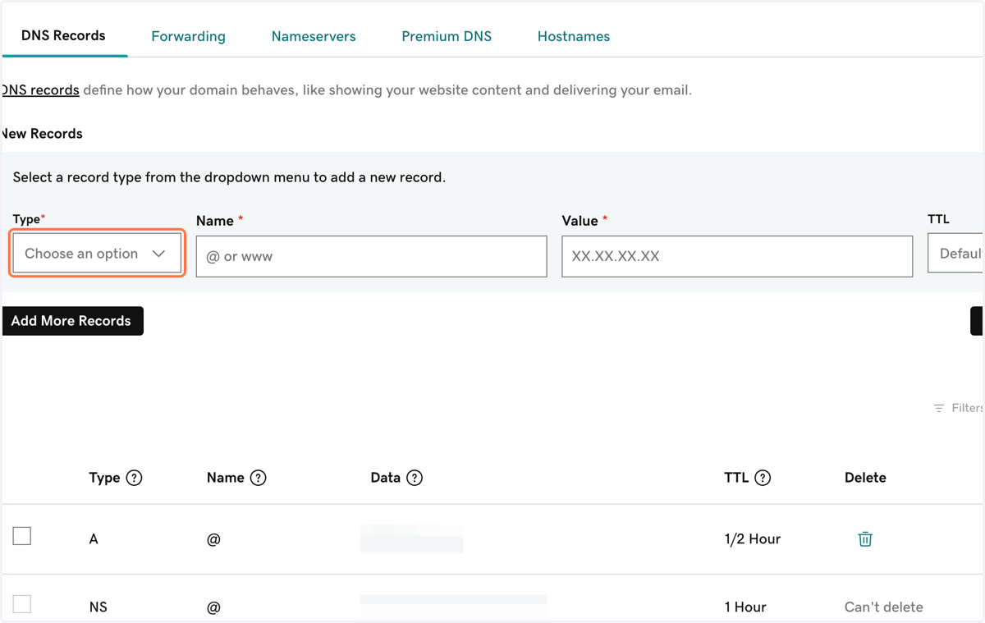Open the Name column help icon
The height and width of the screenshot is (623, 985).
[x=259, y=478]
